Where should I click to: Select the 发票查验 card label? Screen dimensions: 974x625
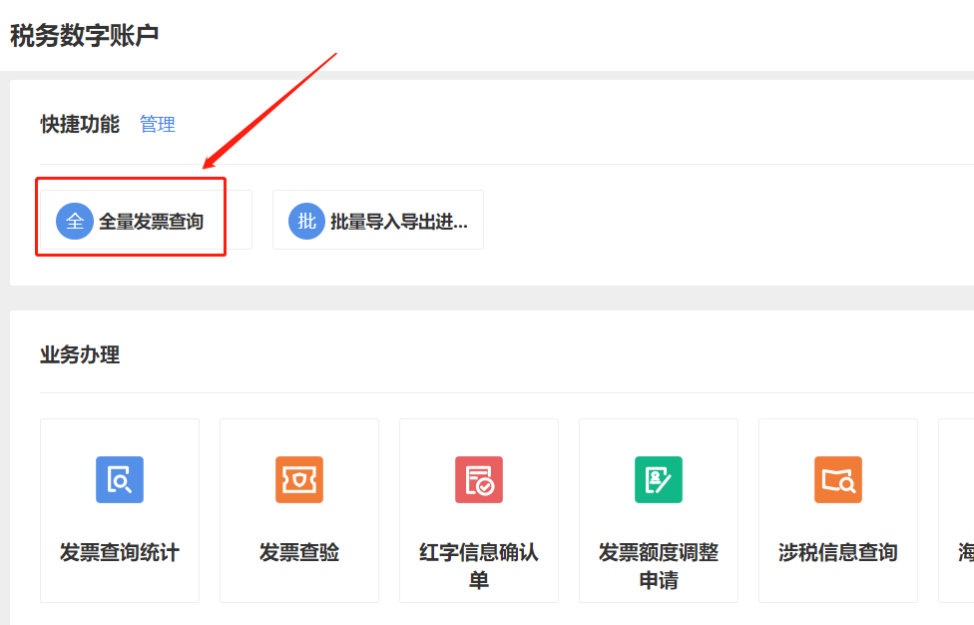coord(299,552)
